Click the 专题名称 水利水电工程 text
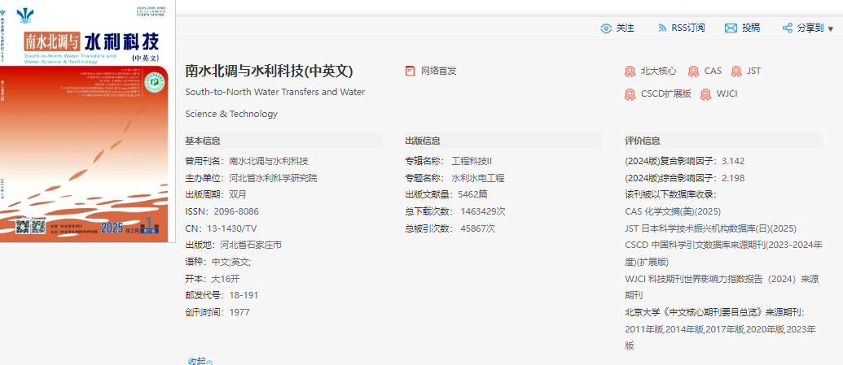This screenshot has height=365, width=843. coord(454,178)
